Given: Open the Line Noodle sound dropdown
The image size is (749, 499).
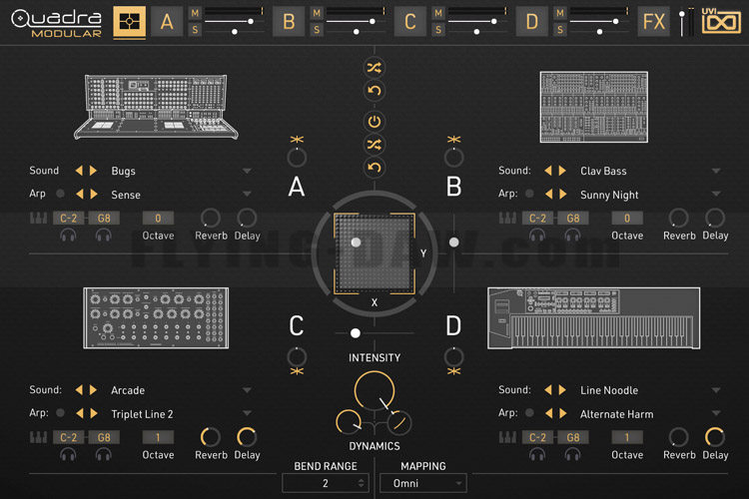Looking at the screenshot, I should [x=716, y=389].
